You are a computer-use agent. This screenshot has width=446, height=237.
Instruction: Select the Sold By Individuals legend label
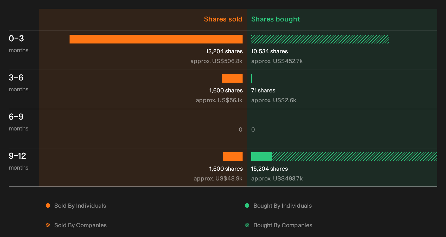coord(80,206)
